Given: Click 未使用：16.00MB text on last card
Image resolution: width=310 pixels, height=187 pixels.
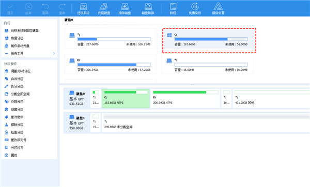Looking at the screenshot, I should click(236, 70).
